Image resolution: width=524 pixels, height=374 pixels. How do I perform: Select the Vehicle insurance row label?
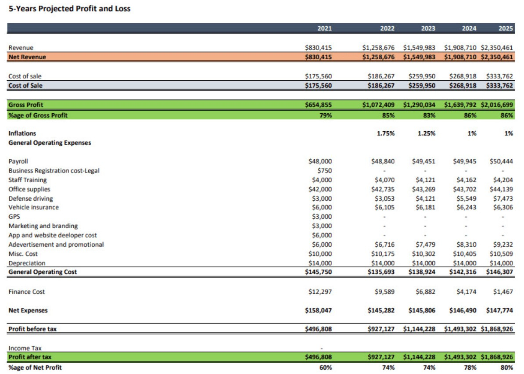33,207
